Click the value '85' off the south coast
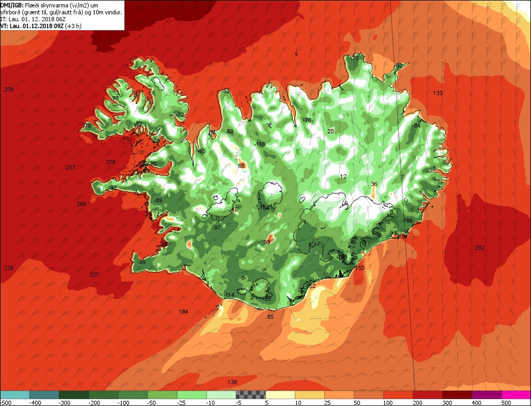Viewport: 531px width, 406px height. [x=271, y=317]
